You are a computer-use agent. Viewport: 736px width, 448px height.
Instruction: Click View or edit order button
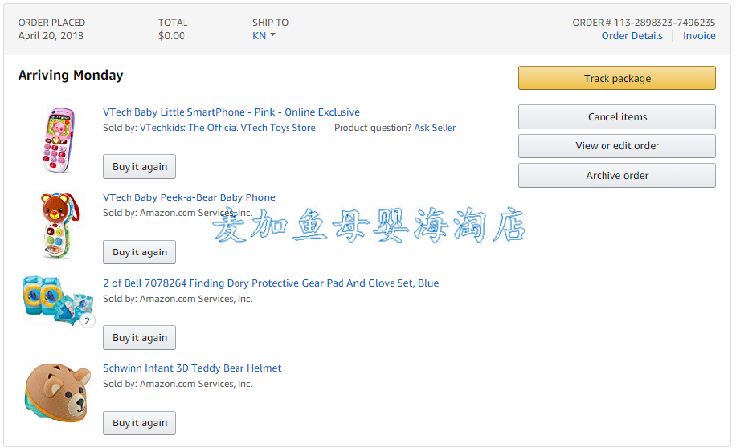pyautogui.click(x=617, y=145)
